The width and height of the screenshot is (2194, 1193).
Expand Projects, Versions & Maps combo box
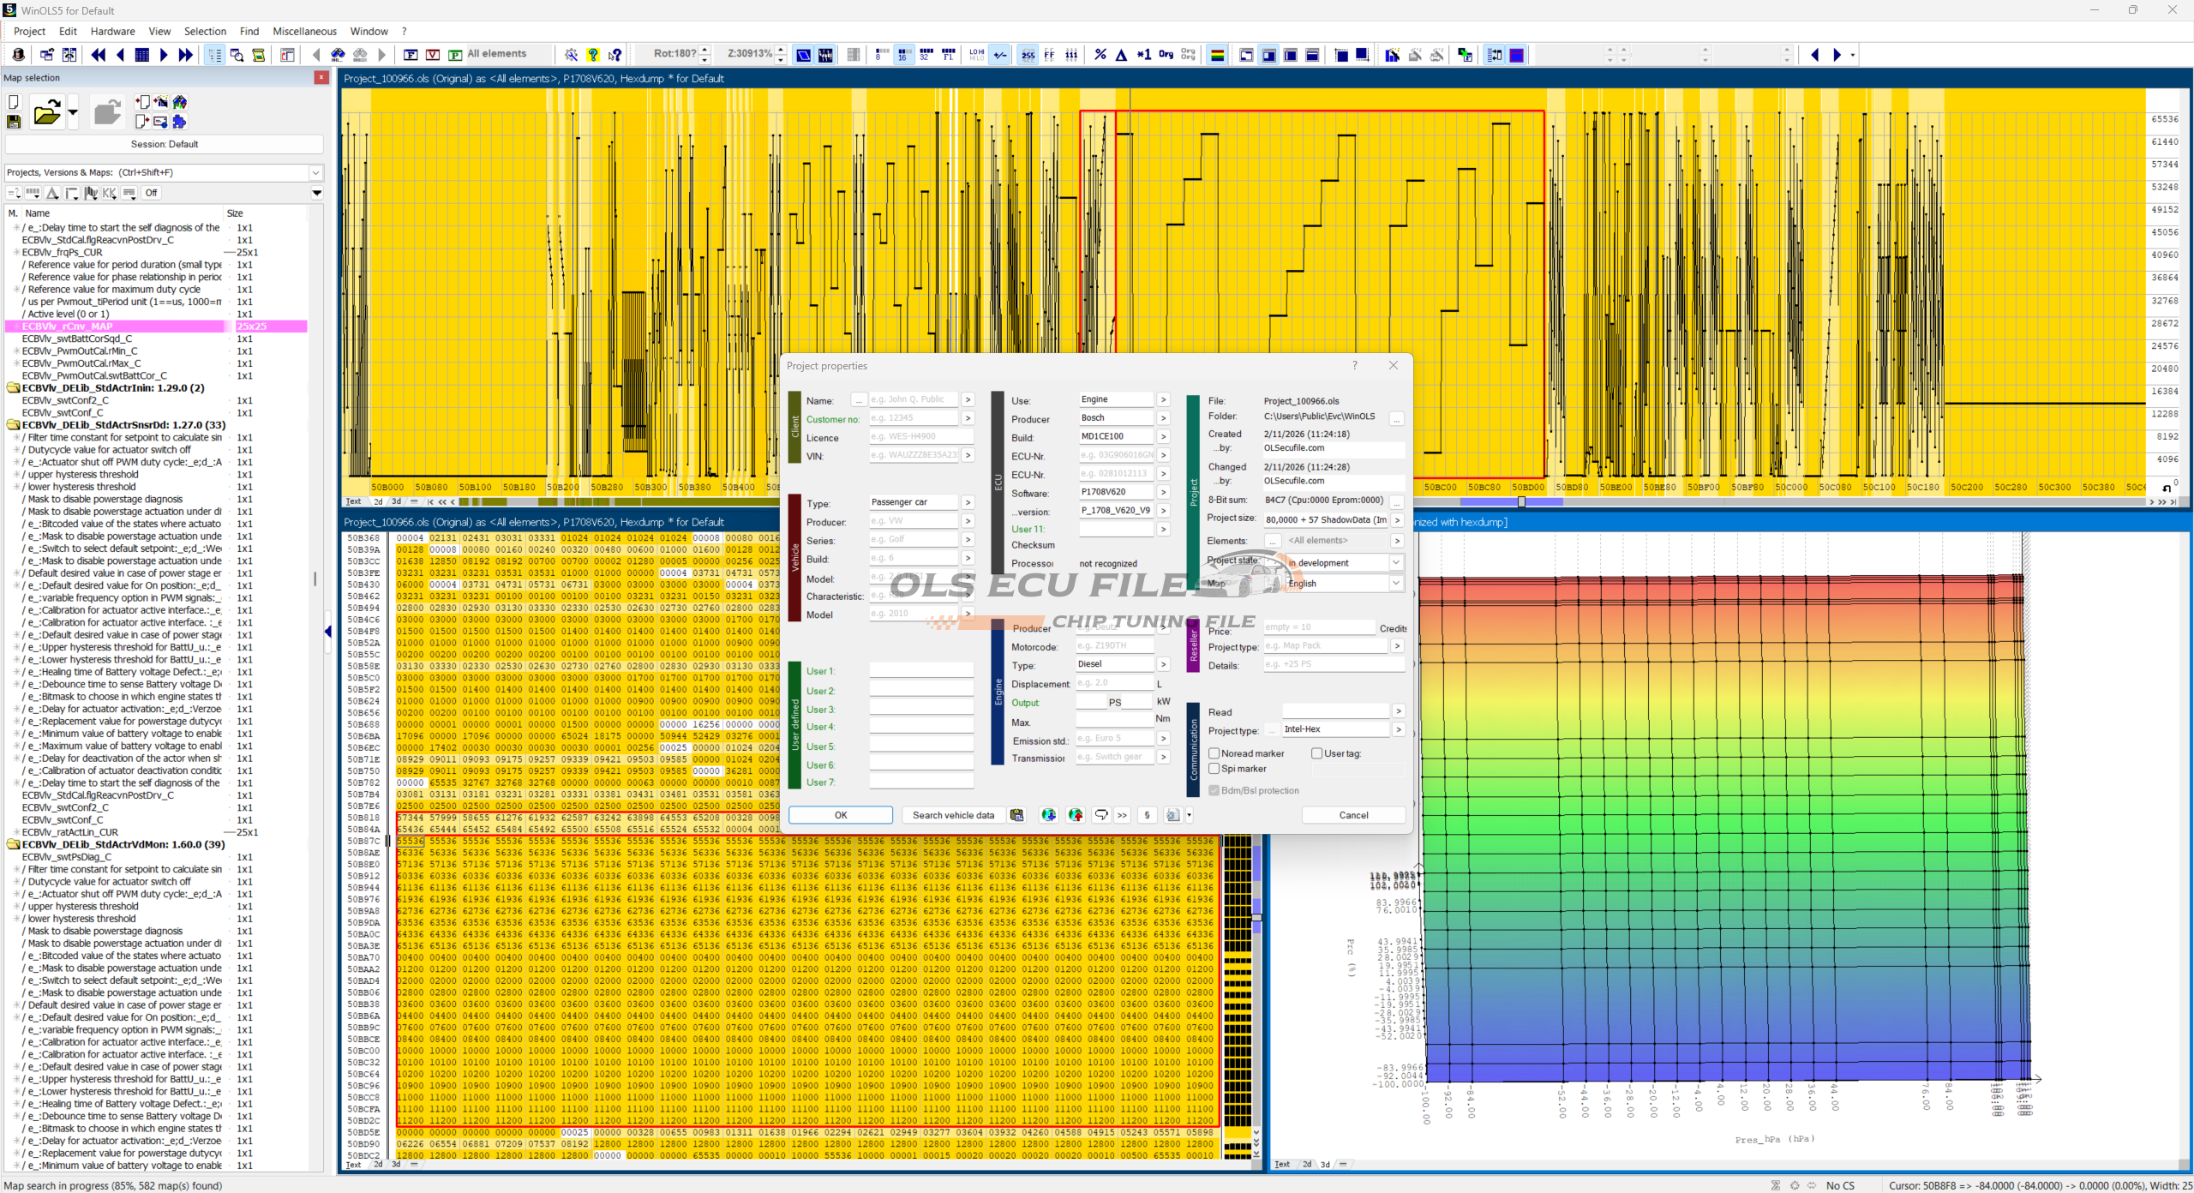[x=315, y=172]
